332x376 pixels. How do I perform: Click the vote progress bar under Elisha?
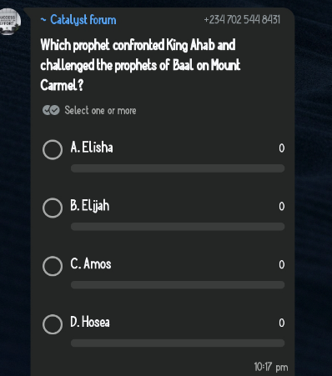pos(178,168)
